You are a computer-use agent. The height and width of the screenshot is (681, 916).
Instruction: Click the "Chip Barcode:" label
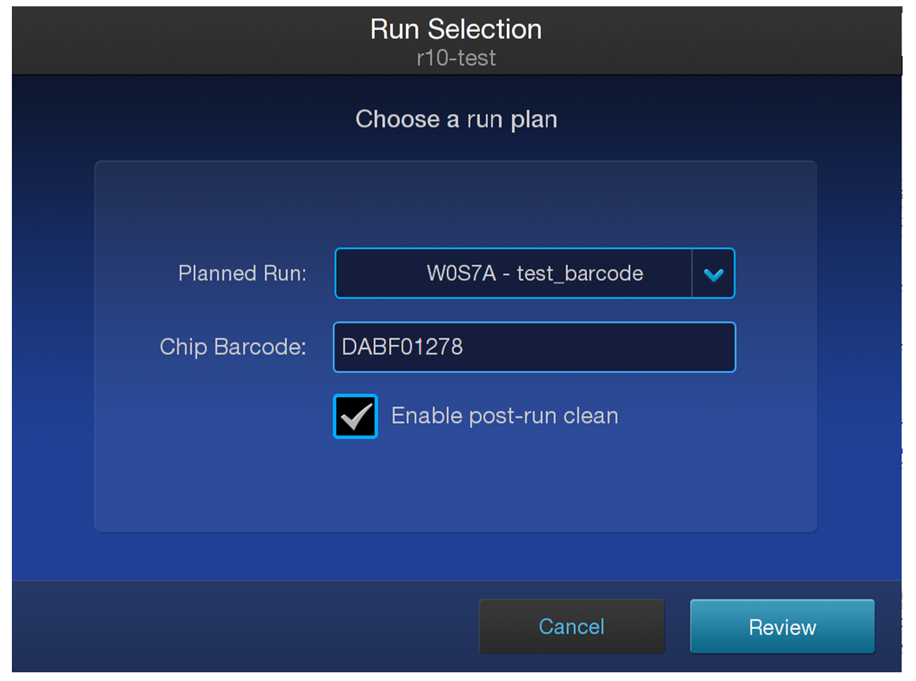(x=233, y=346)
